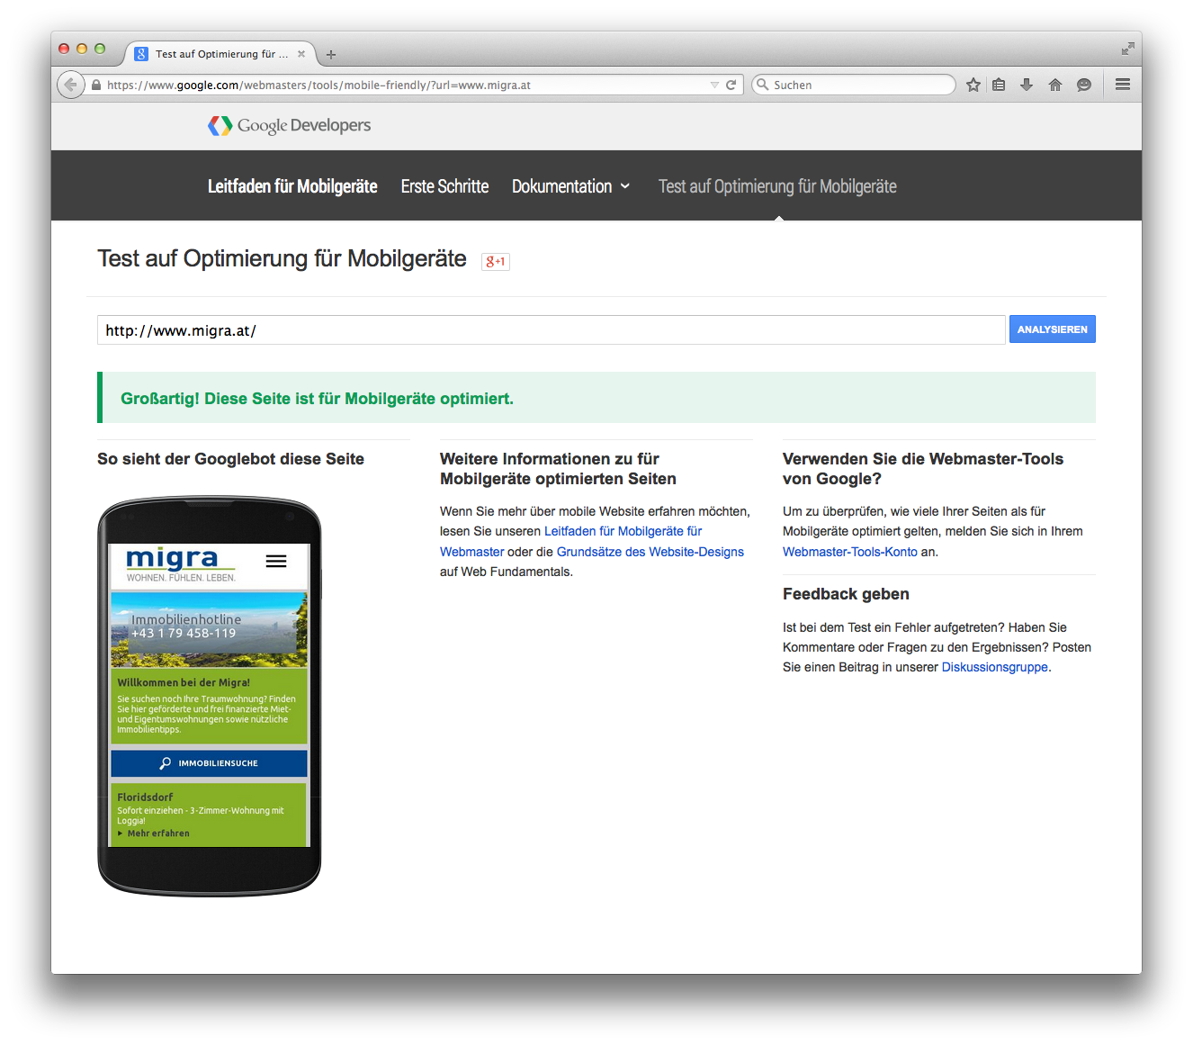The image size is (1193, 1045).
Task: Click the home icon in the toolbar
Action: pyautogui.click(x=1054, y=84)
